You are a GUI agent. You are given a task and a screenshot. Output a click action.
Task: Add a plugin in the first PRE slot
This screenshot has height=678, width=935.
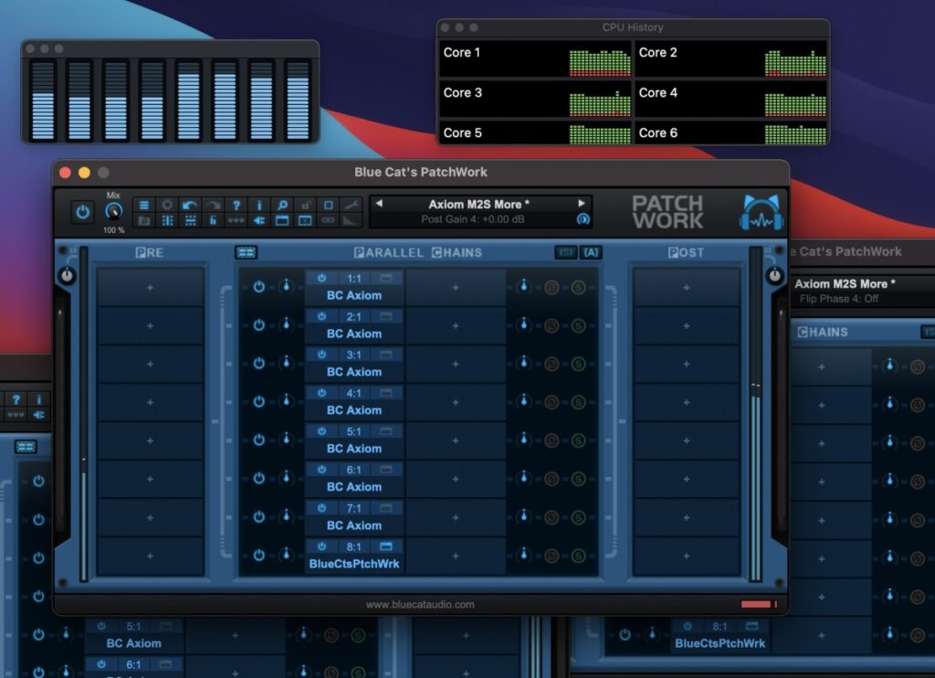point(151,288)
